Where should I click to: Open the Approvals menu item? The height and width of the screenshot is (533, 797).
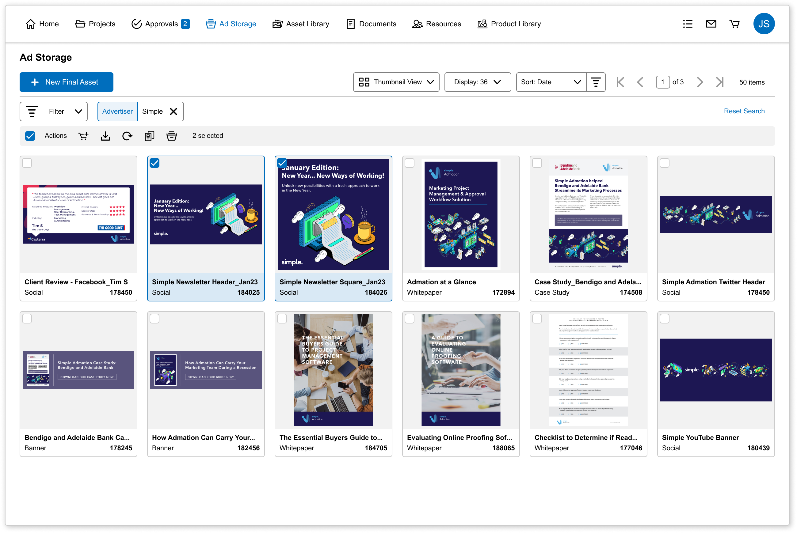[x=161, y=24]
